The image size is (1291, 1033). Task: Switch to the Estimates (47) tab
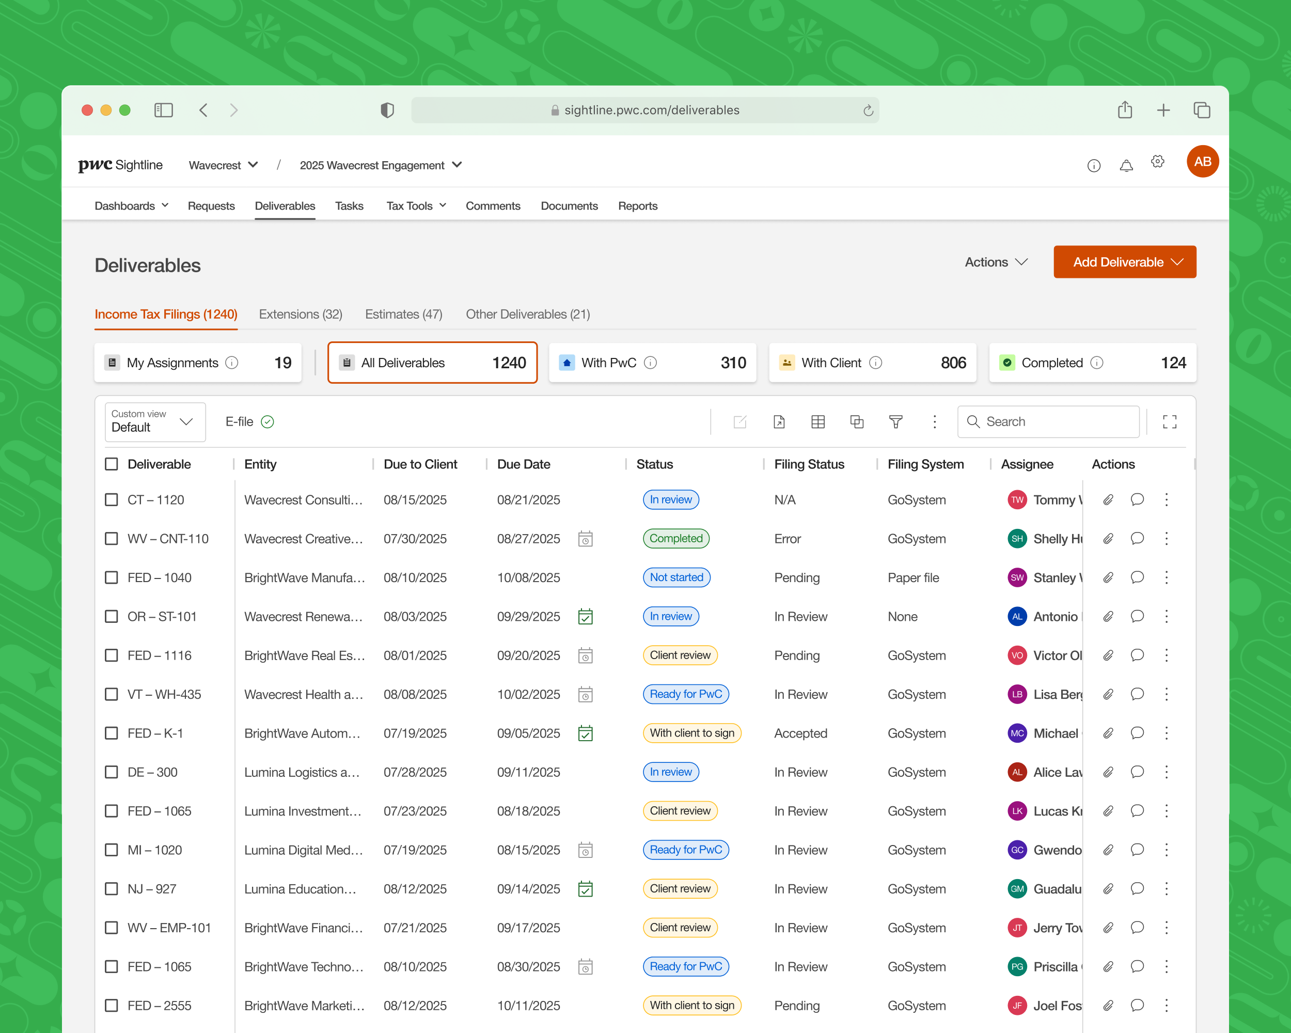pyautogui.click(x=404, y=315)
